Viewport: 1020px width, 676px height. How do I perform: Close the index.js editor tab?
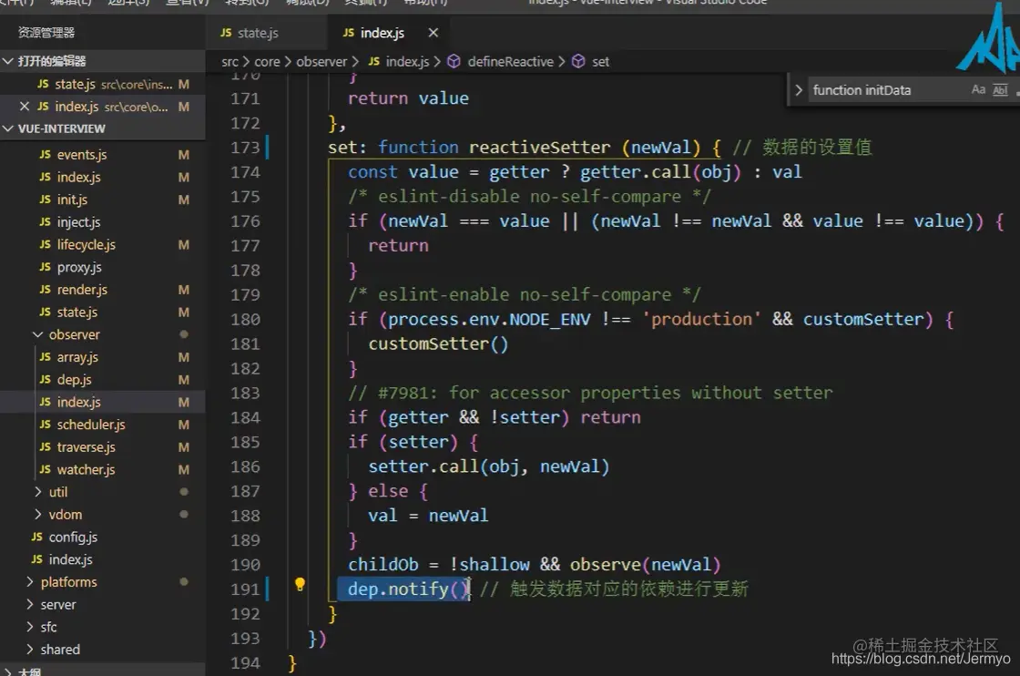point(433,33)
